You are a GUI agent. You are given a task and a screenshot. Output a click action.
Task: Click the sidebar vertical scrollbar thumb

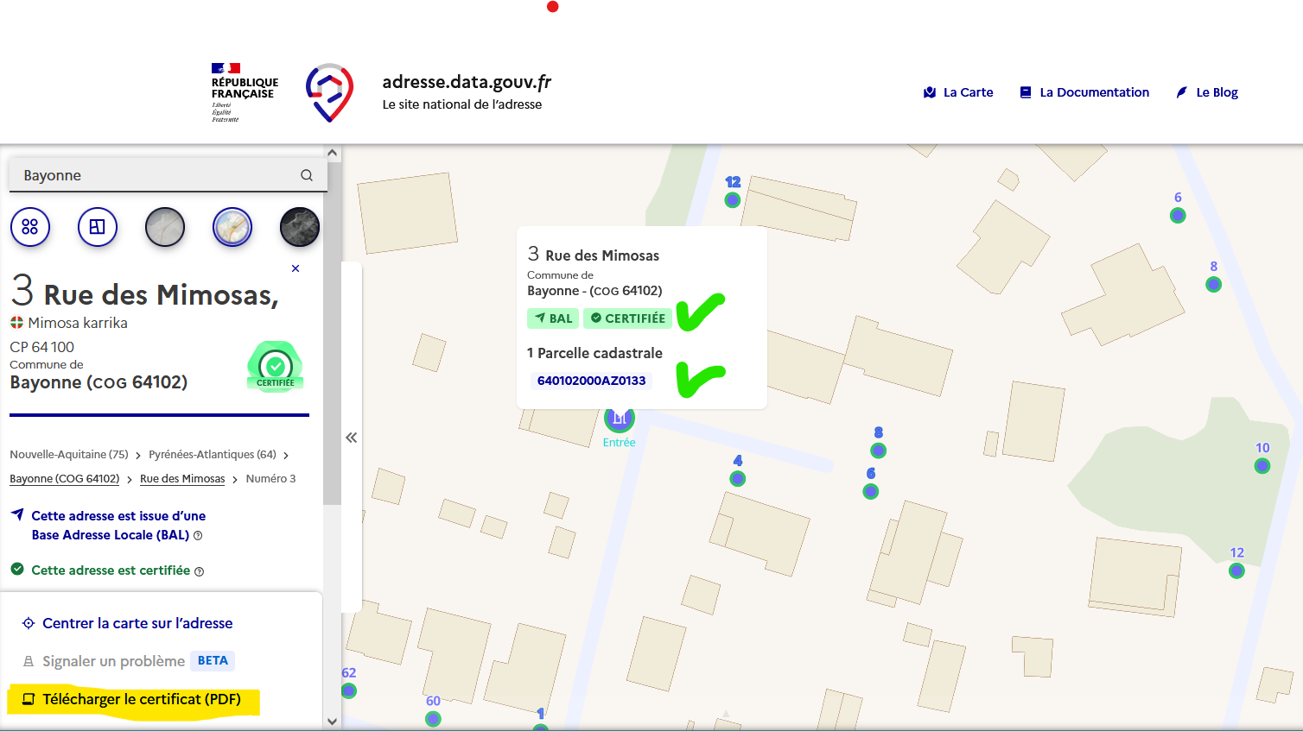pyautogui.click(x=332, y=333)
